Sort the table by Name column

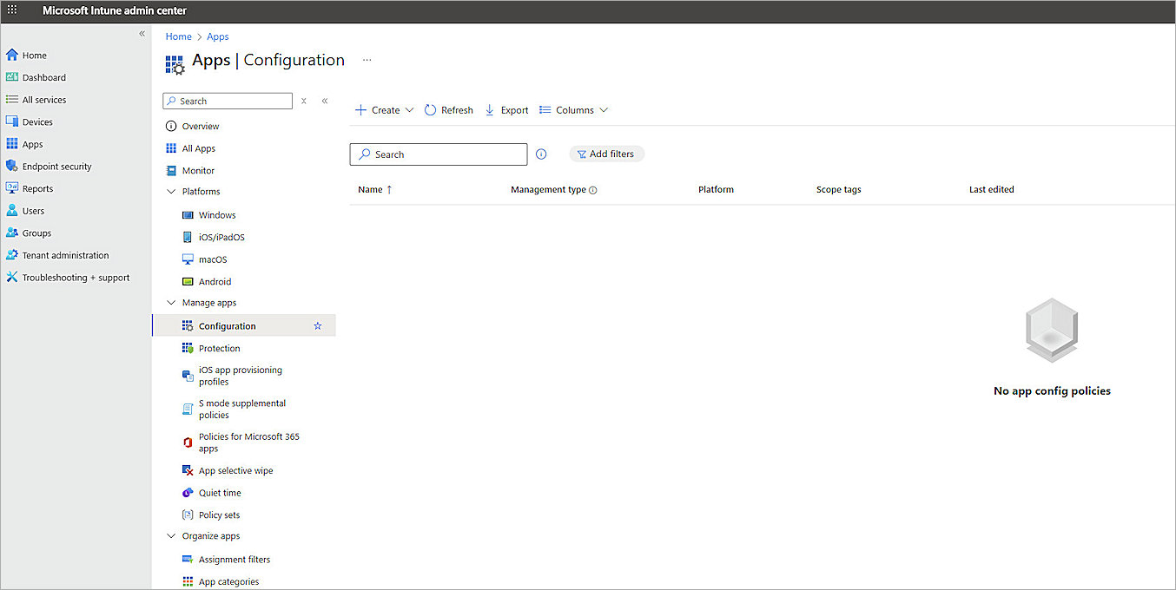pos(375,189)
